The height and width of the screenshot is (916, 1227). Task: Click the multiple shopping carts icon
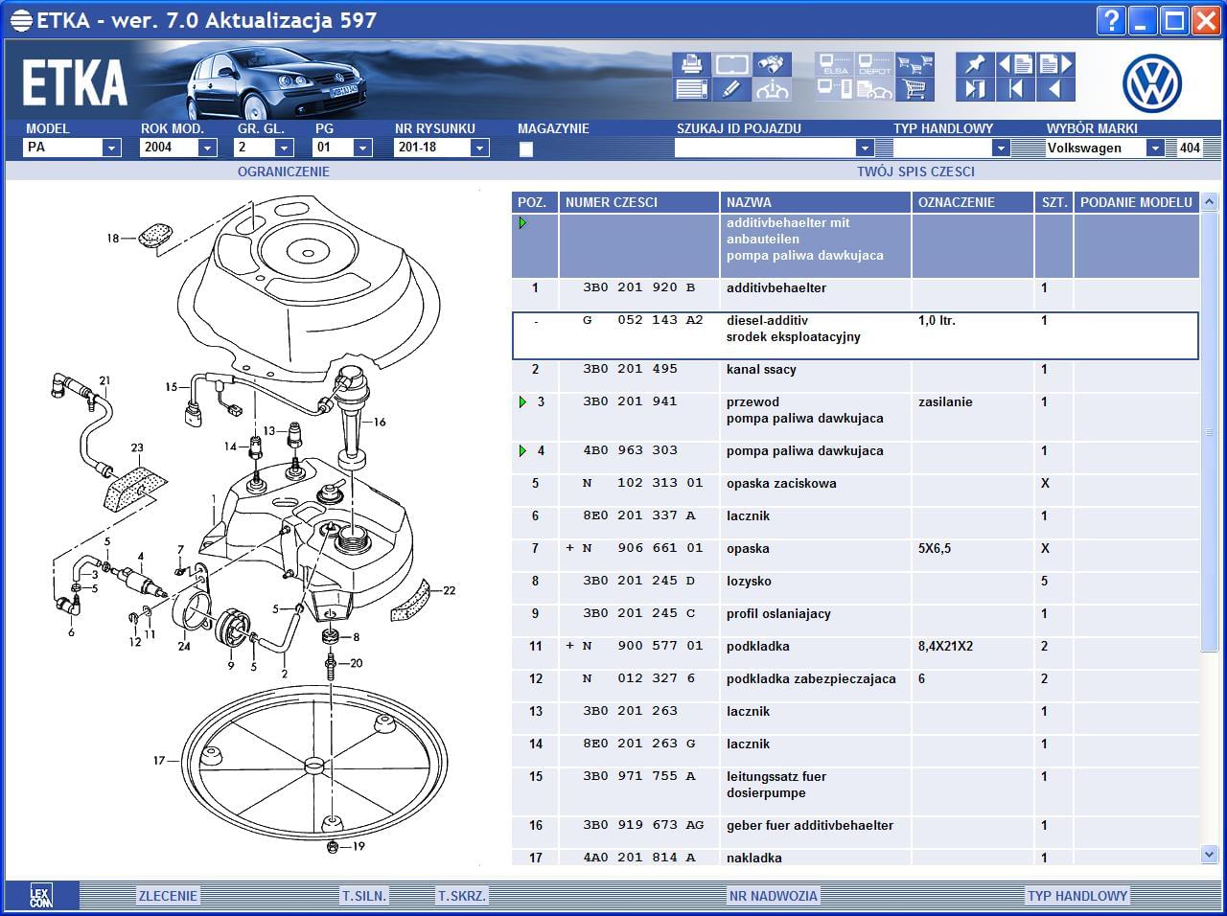(915, 64)
